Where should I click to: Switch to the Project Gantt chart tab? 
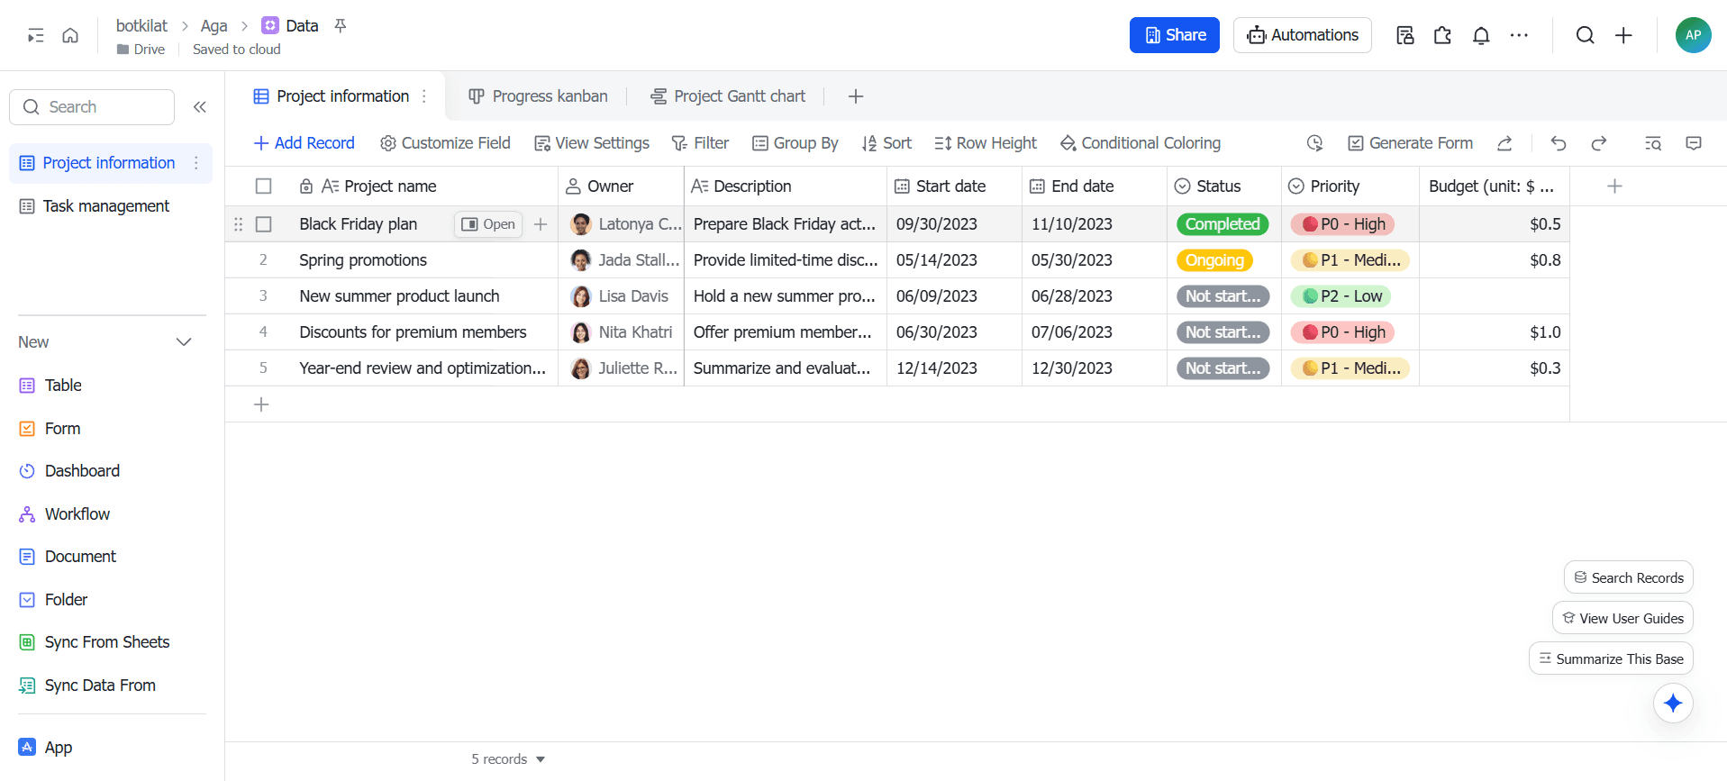pyautogui.click(x=728, y=96)
